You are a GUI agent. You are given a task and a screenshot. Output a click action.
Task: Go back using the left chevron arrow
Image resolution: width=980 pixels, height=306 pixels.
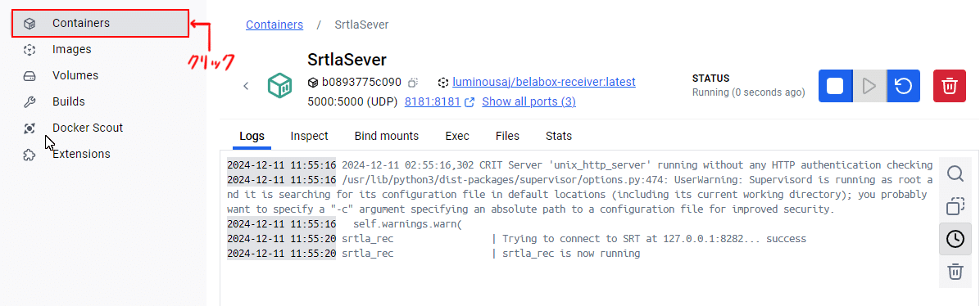click(247, 86)
